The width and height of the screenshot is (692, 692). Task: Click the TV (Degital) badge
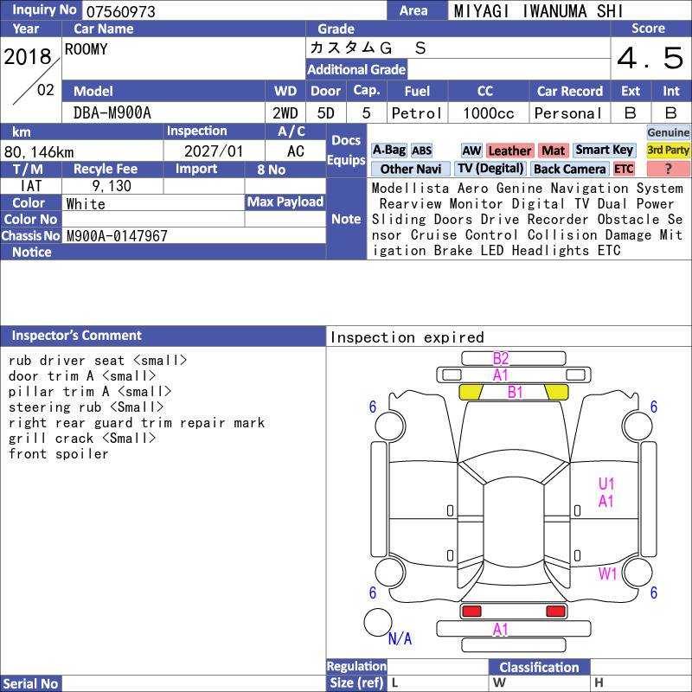point(490,169)
